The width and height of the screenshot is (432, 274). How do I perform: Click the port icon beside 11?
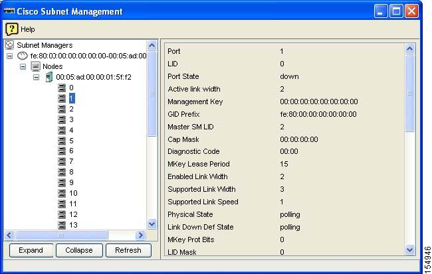(x=62, y=204)
